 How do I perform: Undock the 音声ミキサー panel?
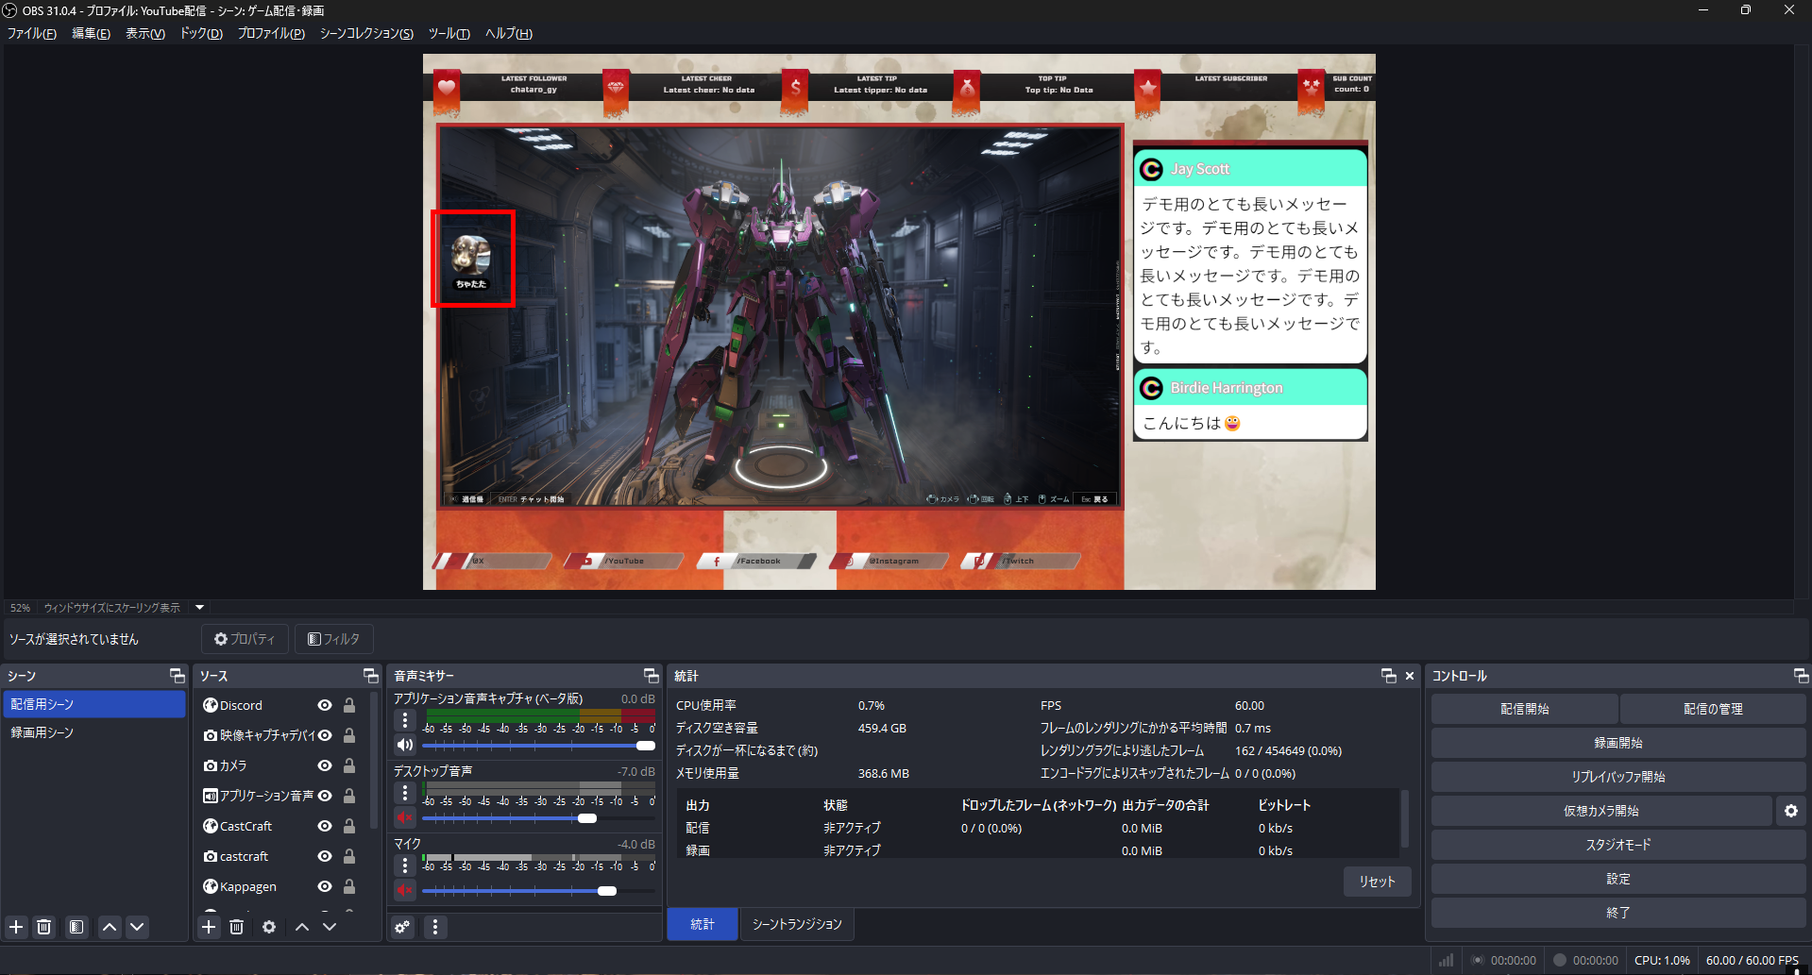pyautogui.click(x=651, y=676)
